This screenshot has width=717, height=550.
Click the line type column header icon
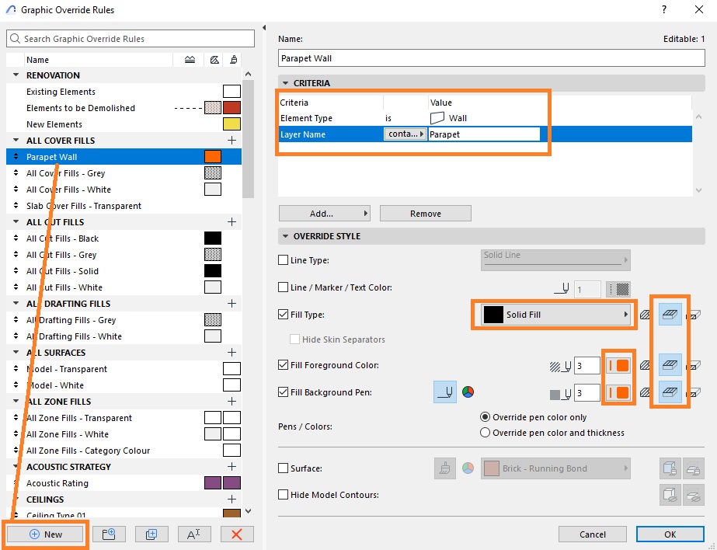tap(190, 60)
